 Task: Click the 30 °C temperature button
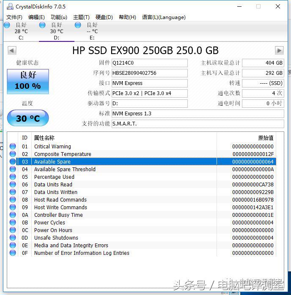click(x=28, y=118)
